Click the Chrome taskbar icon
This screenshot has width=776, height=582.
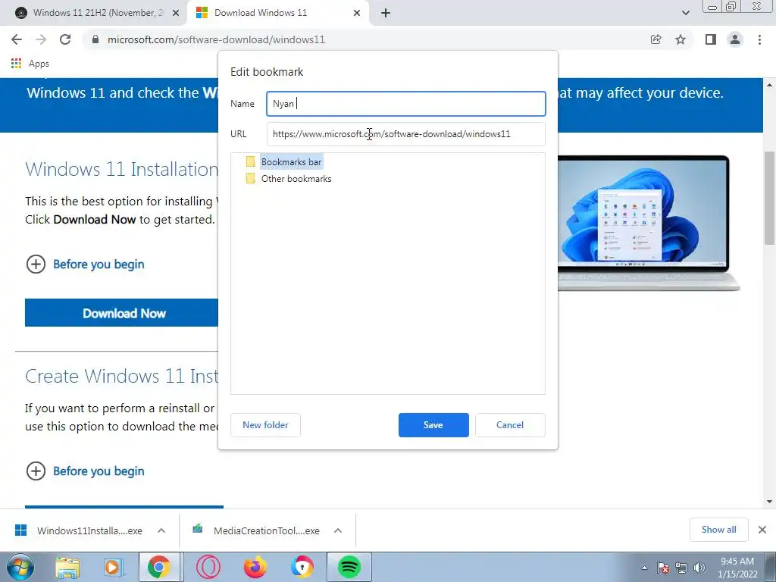click(x=158, y=567)
